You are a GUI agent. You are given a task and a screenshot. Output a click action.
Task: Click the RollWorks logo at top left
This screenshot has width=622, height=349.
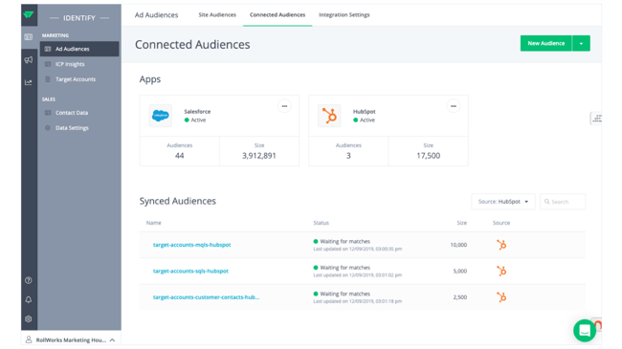pos(29,15)
